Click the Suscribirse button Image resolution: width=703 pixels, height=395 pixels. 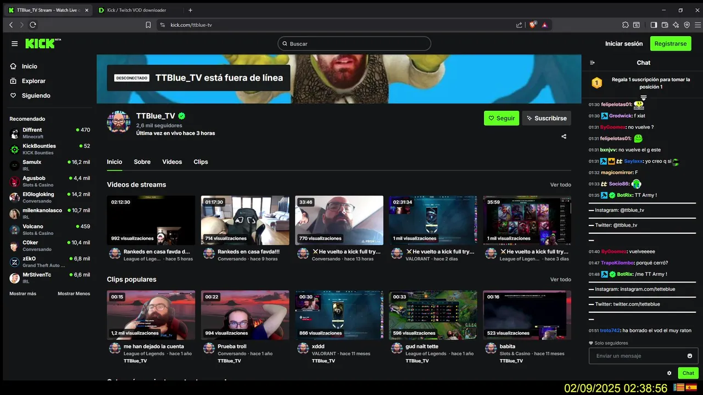coord(546,118)
